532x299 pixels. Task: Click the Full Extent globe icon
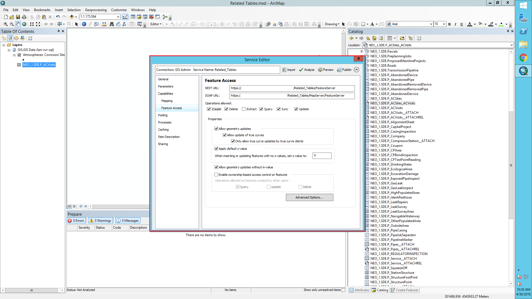(24, 24)
